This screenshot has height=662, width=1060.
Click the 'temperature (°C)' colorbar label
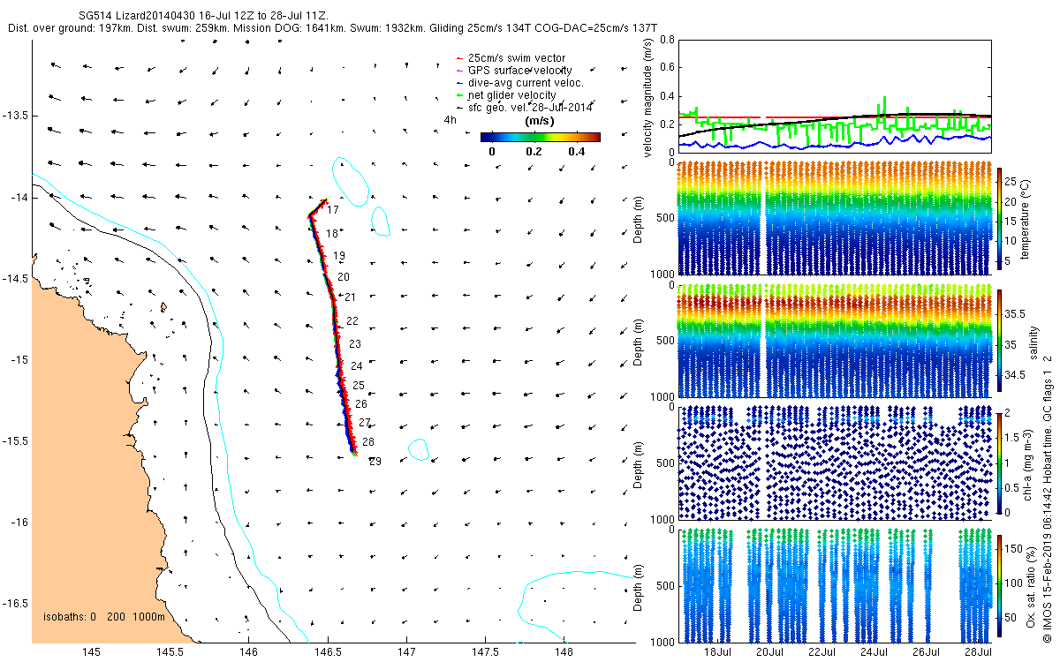tap(1026, 218)
